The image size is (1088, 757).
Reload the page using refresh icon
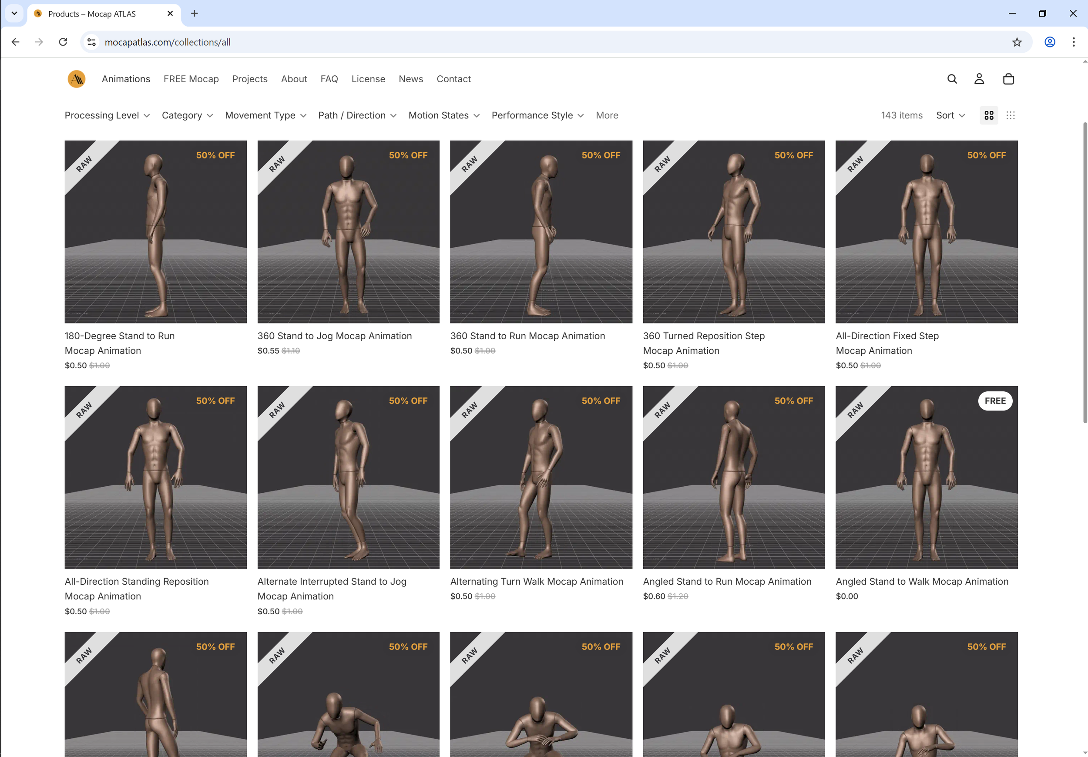63,42
